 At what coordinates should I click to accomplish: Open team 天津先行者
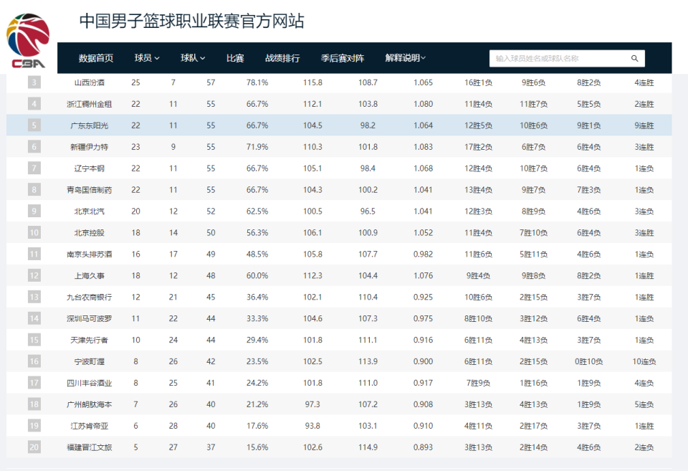click(x=90, y=341)
